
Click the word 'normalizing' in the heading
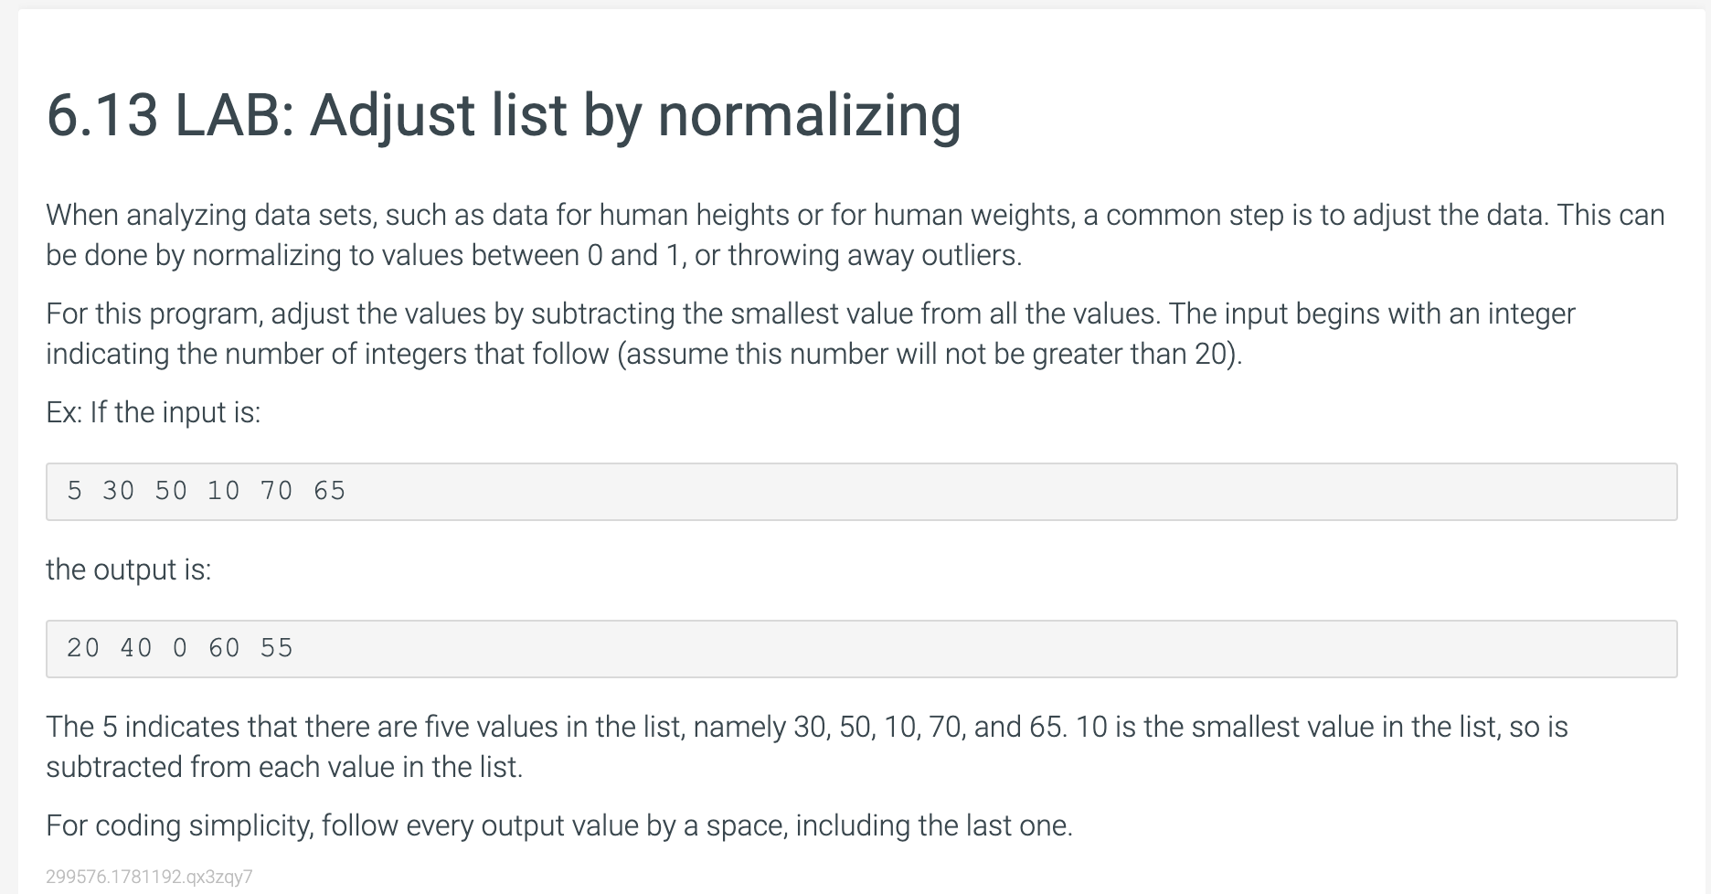(x=809, y=116)
